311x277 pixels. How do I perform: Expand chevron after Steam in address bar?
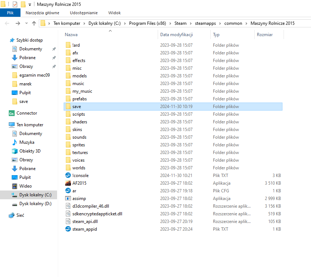click(x=191, y=24)
